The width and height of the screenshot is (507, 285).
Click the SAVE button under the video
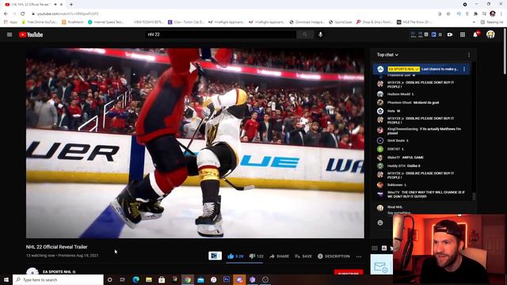coord(303,256)
